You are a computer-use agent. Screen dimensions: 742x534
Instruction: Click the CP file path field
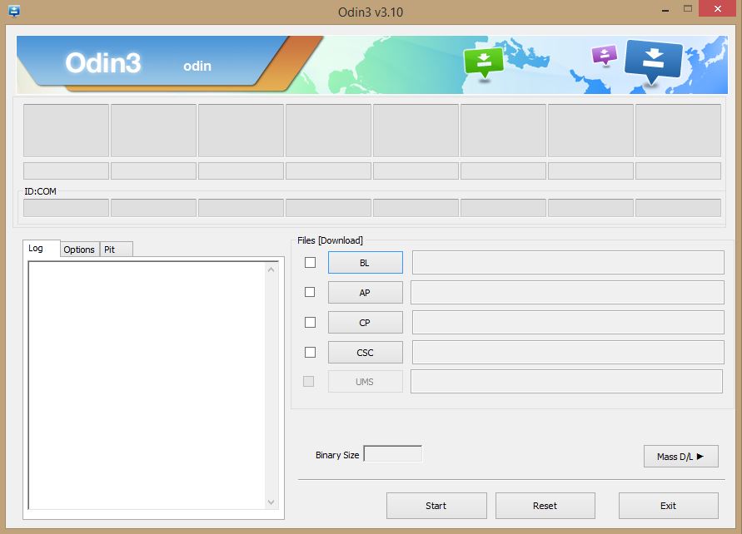tap(568, 322)
